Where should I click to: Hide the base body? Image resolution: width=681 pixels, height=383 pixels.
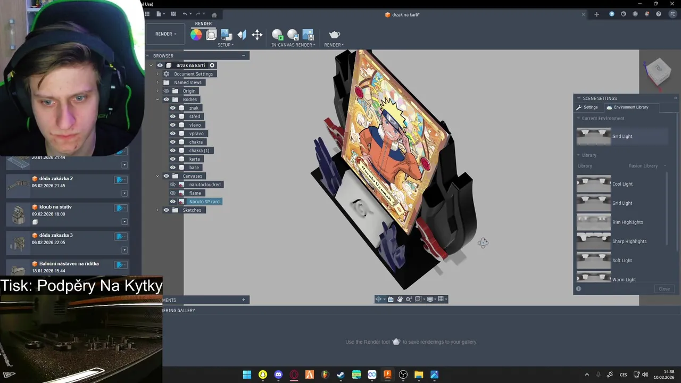(172, 168)
